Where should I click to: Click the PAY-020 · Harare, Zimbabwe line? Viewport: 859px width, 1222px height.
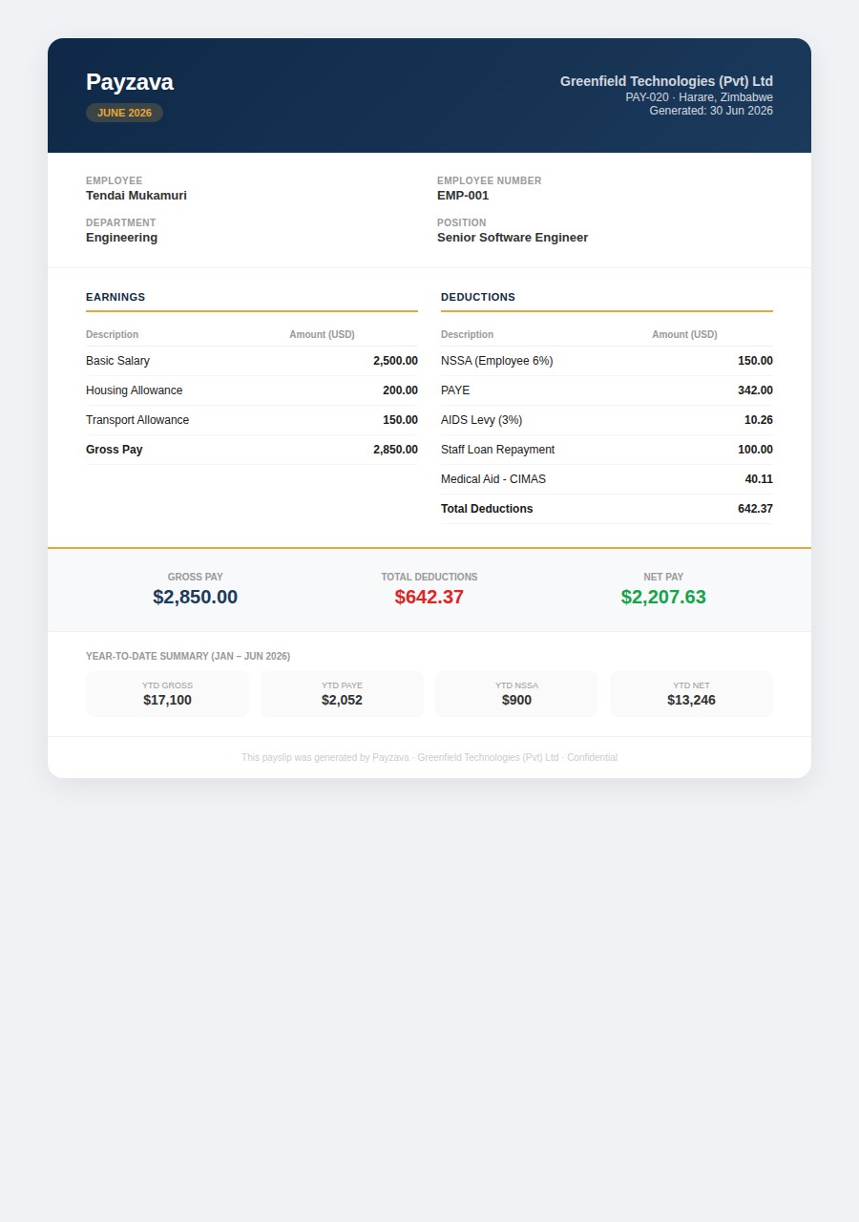click(699, 97)
